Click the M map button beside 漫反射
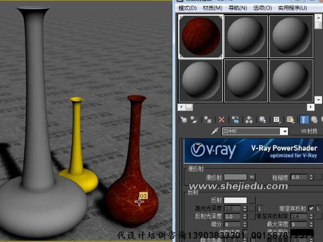The image size is (323, 242). click(252, 177)
